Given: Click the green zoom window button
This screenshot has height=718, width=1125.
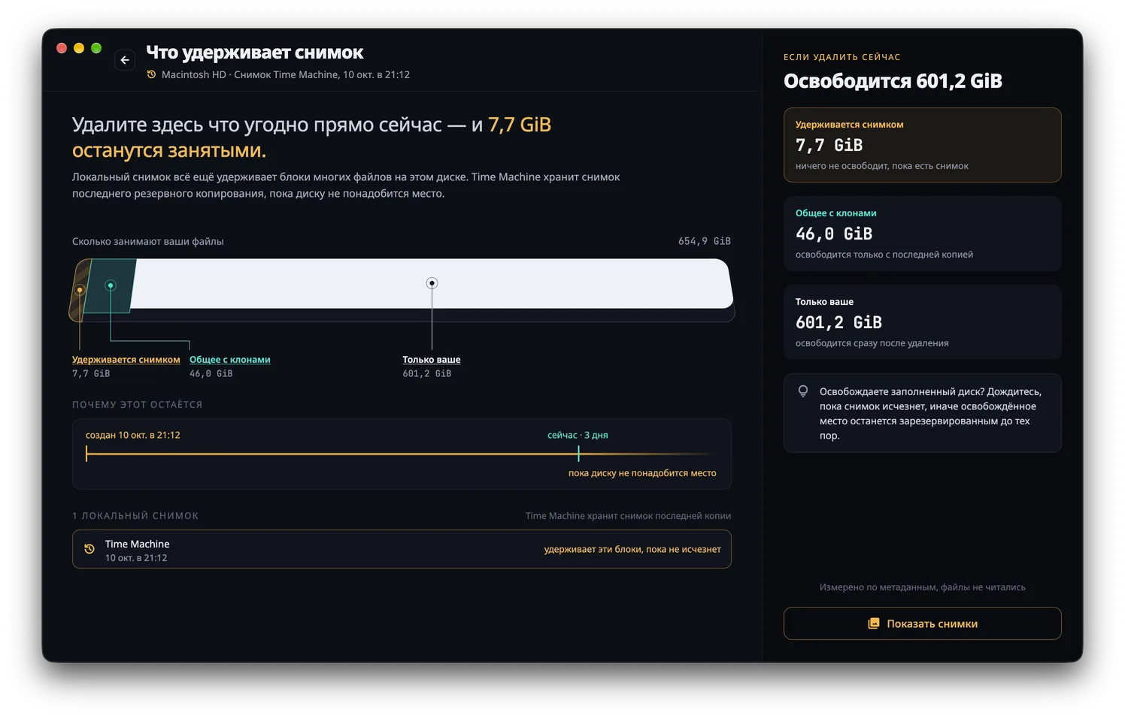Looking at the screenshot, I should coord(96,48).
